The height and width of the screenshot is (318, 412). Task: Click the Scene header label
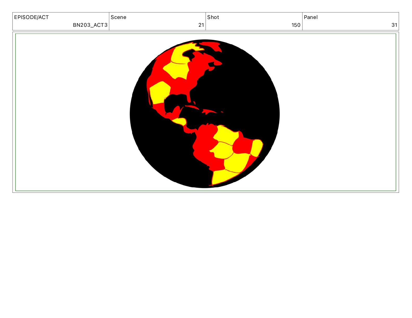click(119, 17)
